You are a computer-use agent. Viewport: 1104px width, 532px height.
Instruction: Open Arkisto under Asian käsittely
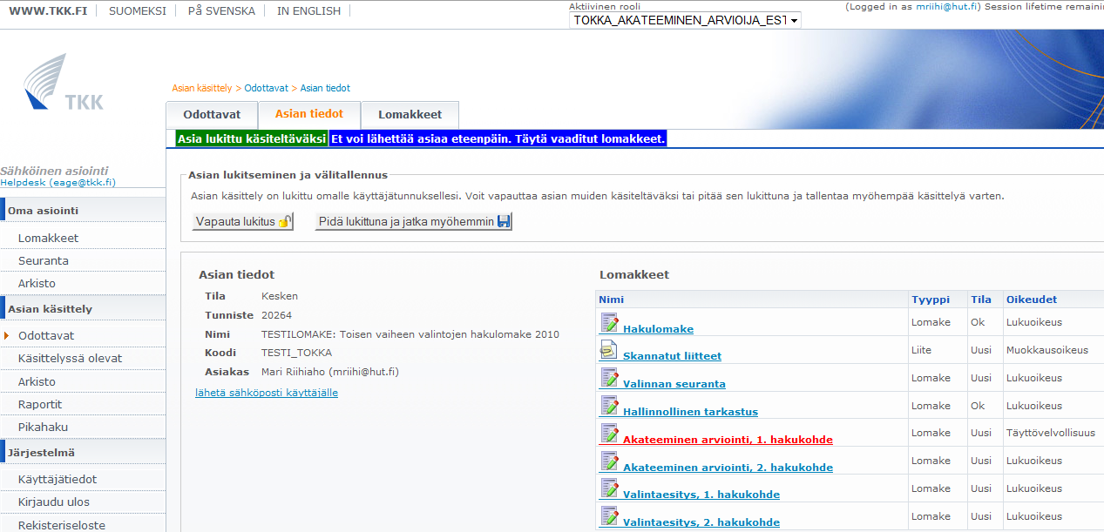click(37, 381)
